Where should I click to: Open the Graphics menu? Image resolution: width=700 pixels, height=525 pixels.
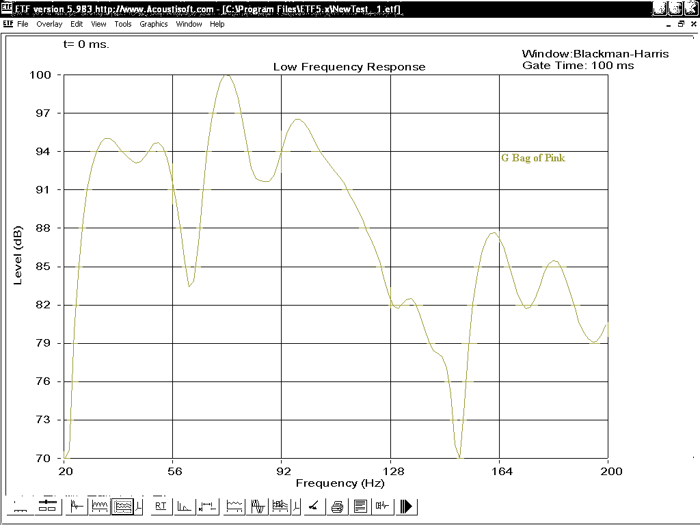coord(153,24)
